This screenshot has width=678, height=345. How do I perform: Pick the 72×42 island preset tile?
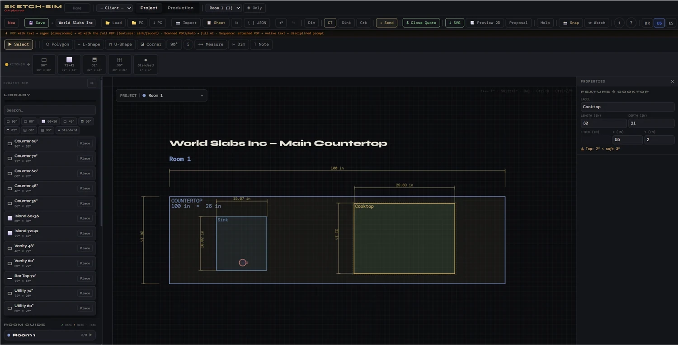69,64
